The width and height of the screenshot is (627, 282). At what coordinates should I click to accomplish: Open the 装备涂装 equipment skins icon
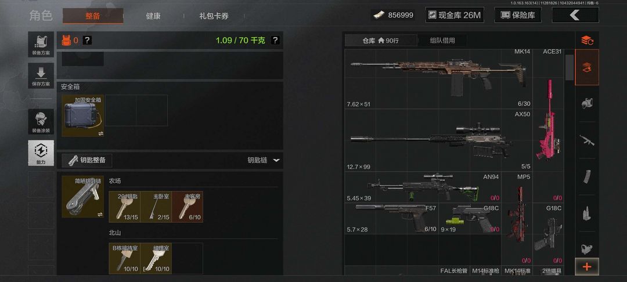pos(41,122)
